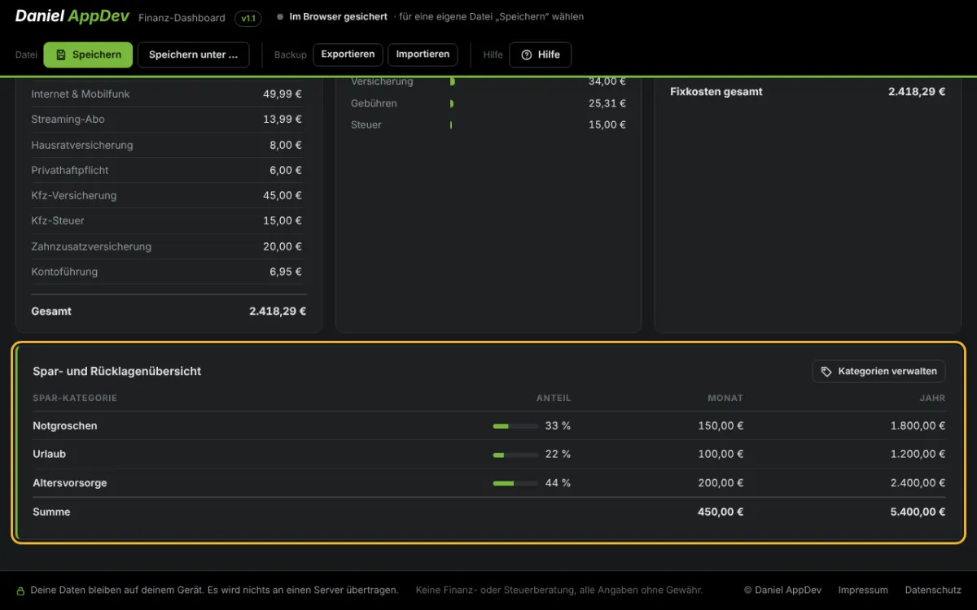Click the JAHR column header
Image resolution: width=977 pixels, height=610 pixels.
click(x=933, y=398)
